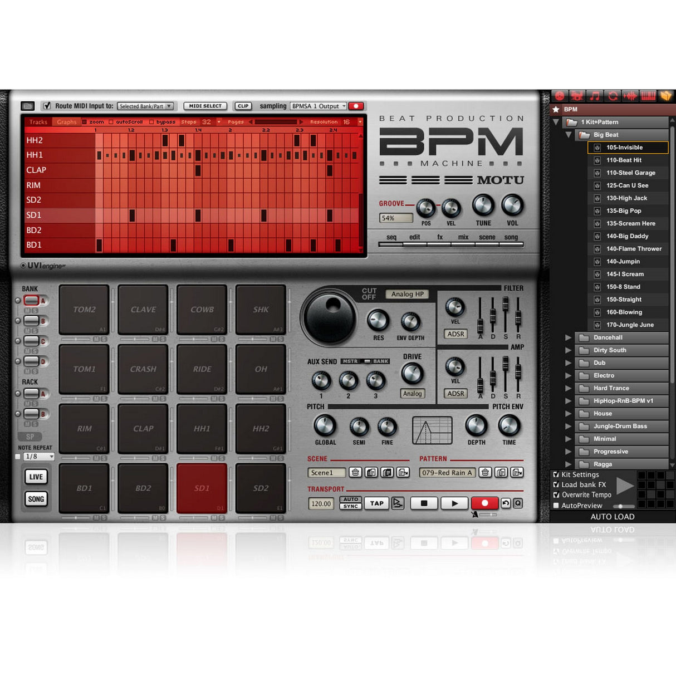Open the Selected Bank/Part dropdown

click(x=146, y=106)
